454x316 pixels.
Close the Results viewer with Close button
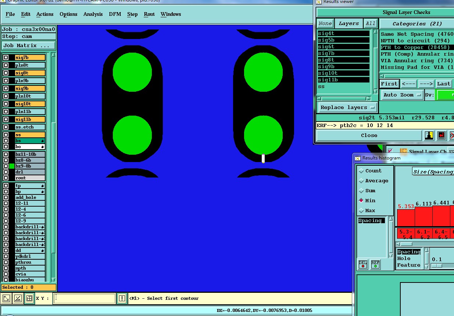(369, 136)
